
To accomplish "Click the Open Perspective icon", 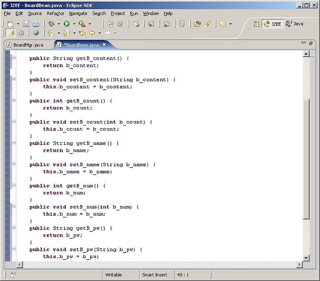I will 257,24.
